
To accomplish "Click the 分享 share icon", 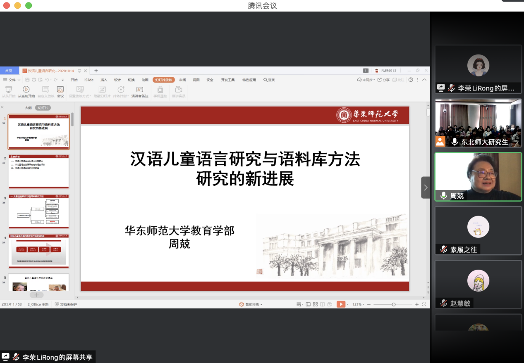I will [383, 80].
